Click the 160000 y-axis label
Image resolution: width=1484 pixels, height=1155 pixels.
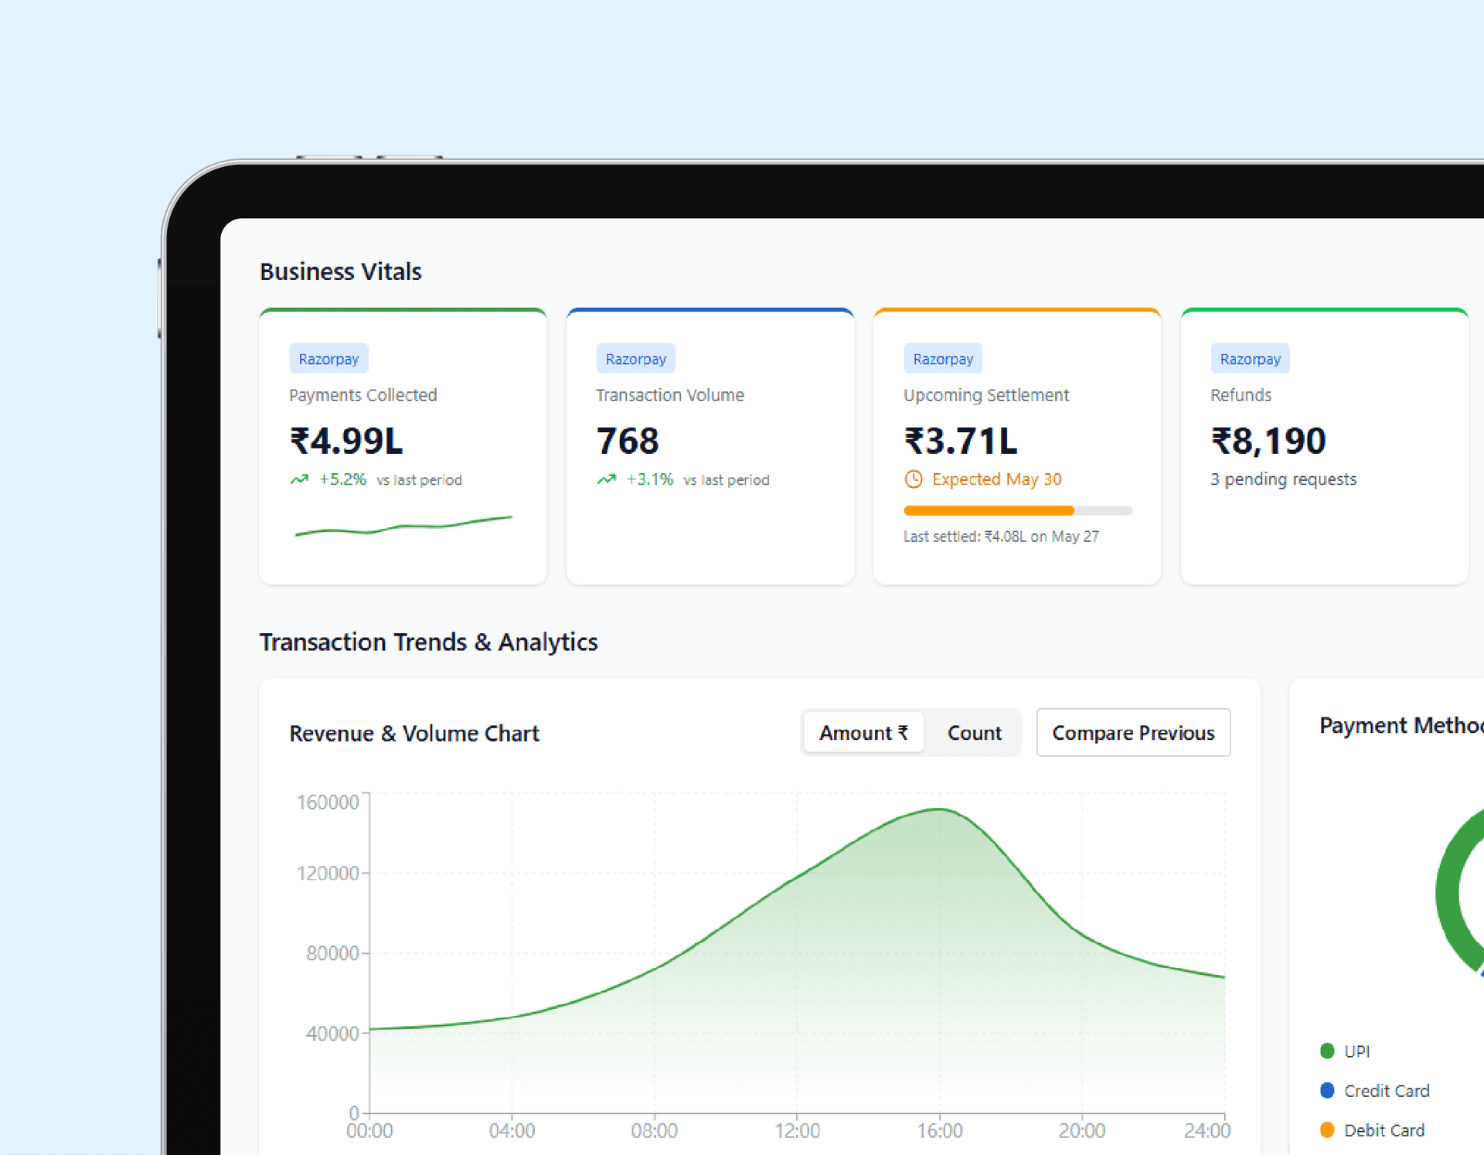pyautogui.click(x=328, y=802)
